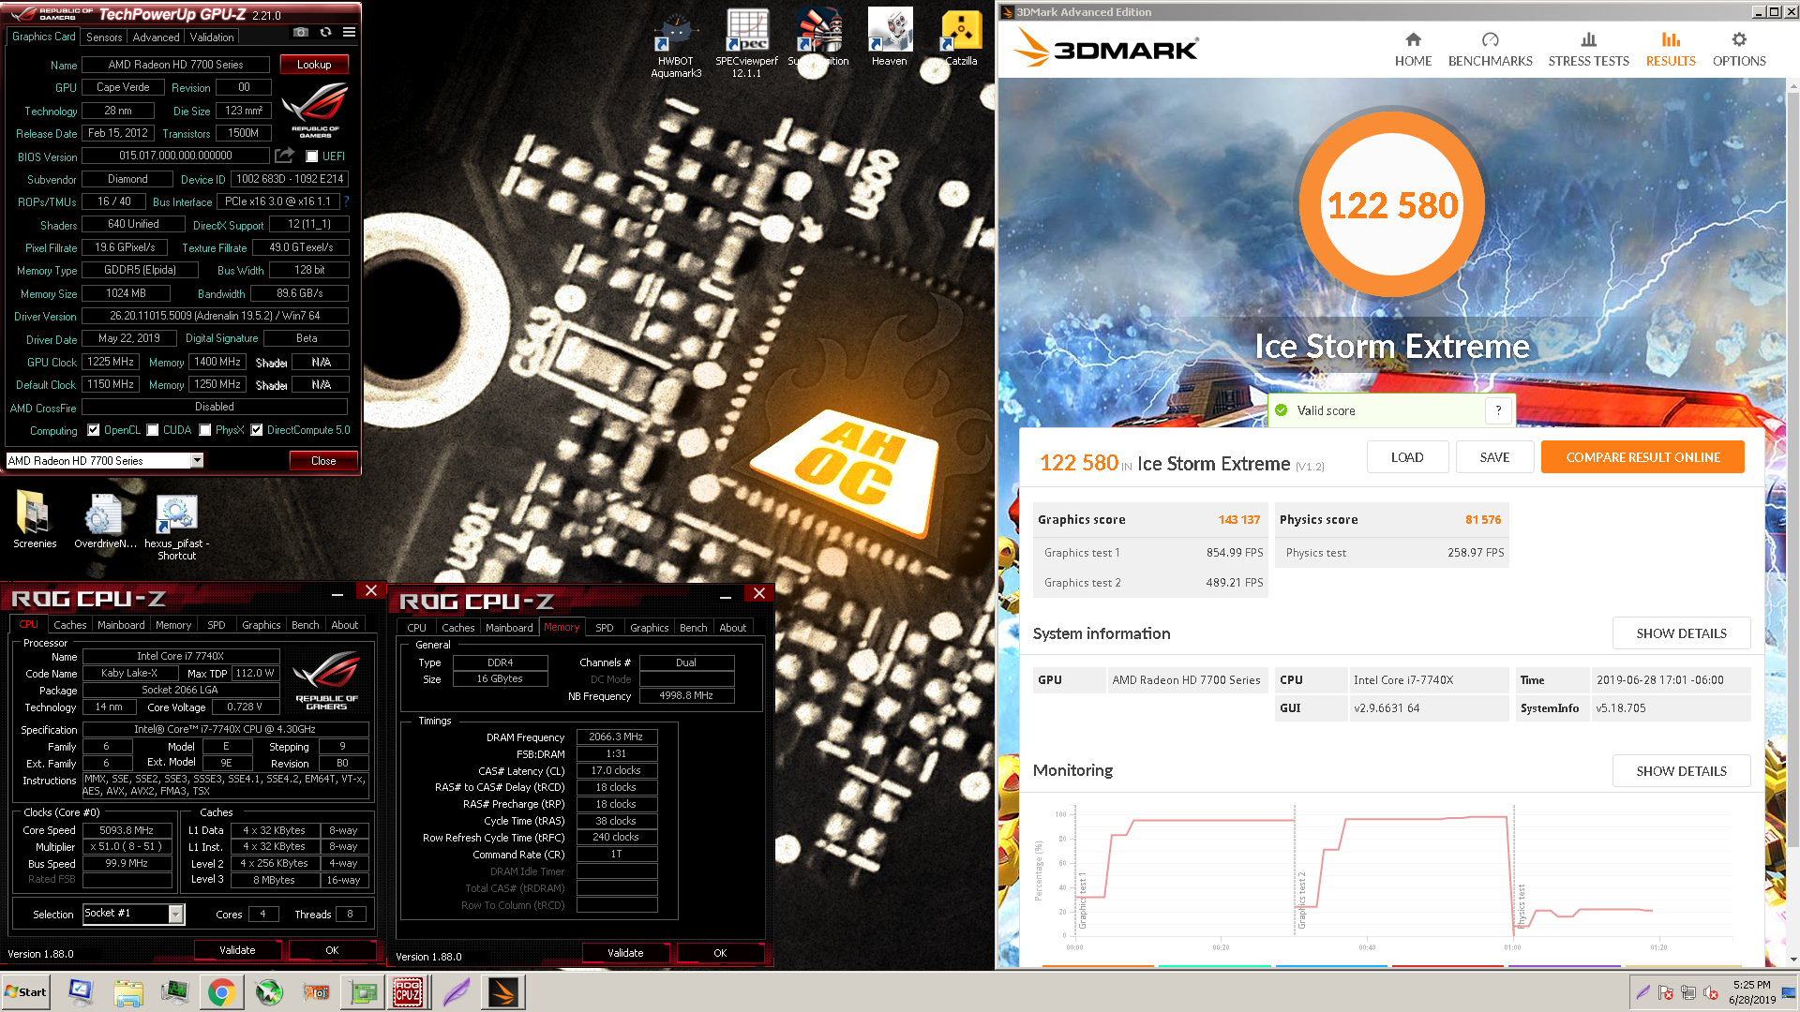Viewport: 1800px width, 1012px height.
Task: Click the BIOS export share icon in GPU-Z
Action: click(285, 156)
